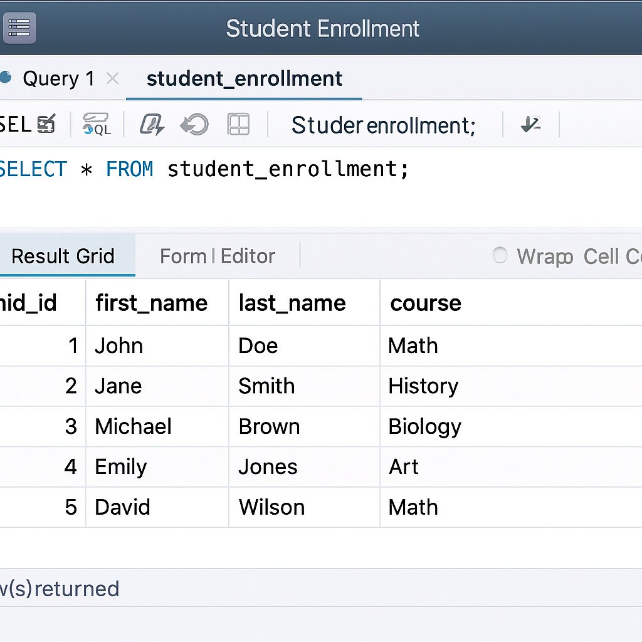Select the Result Grid view

(63, 256)
